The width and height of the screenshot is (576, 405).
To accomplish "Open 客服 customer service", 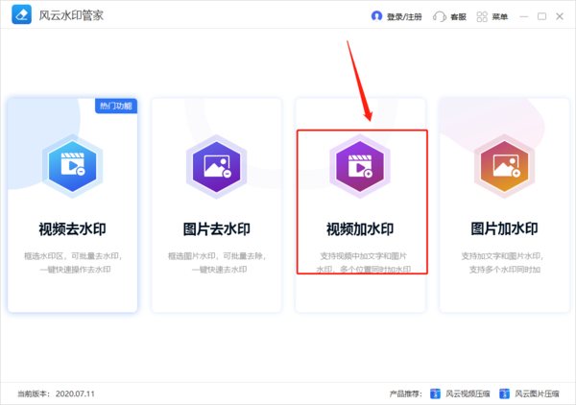I will tap(458, 17).
